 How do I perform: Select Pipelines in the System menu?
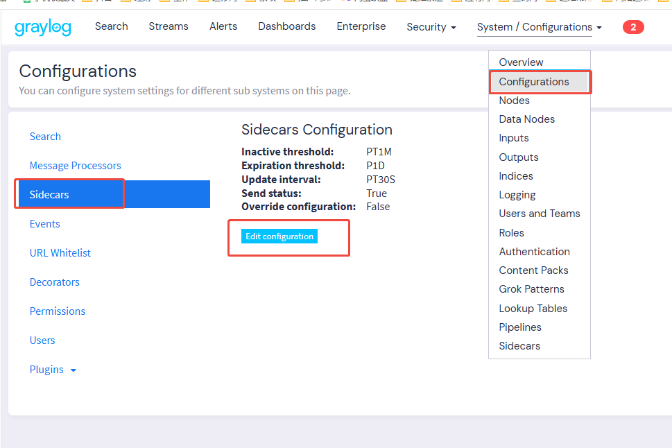520,327
